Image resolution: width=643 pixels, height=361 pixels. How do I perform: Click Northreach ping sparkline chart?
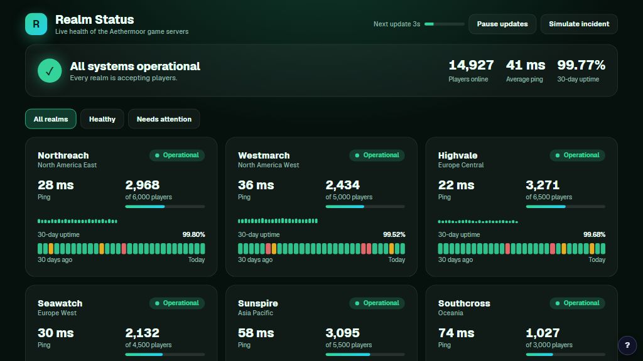[x=77, y=221]
